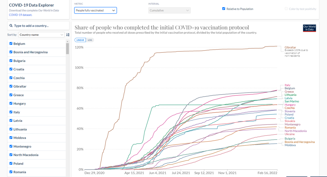Select the LINEAR scale option
The height and width of the screenshot is (177, 327).
tap(80, 40)
